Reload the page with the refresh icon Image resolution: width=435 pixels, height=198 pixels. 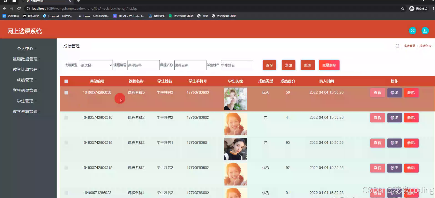coord(19,9)
